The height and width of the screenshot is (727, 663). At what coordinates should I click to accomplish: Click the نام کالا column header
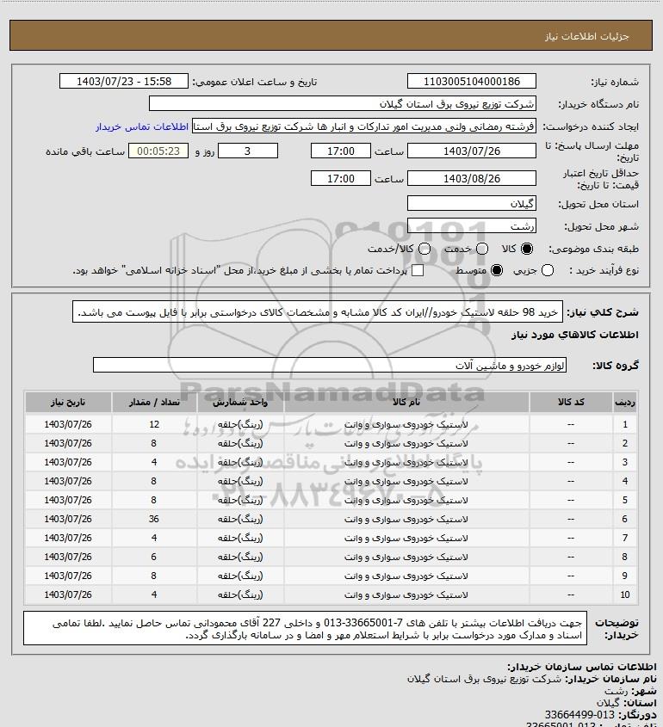click(406, 403)
